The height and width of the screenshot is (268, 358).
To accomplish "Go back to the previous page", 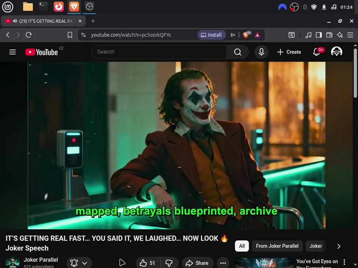I will coord(8,35).
